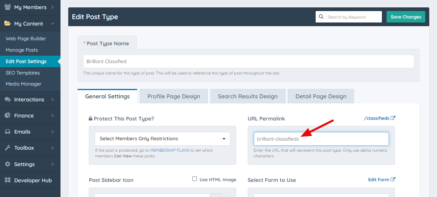Click the Post Type Name tab label
The width and height of the screenshot is (437, 197).
[x=108, y=43]
